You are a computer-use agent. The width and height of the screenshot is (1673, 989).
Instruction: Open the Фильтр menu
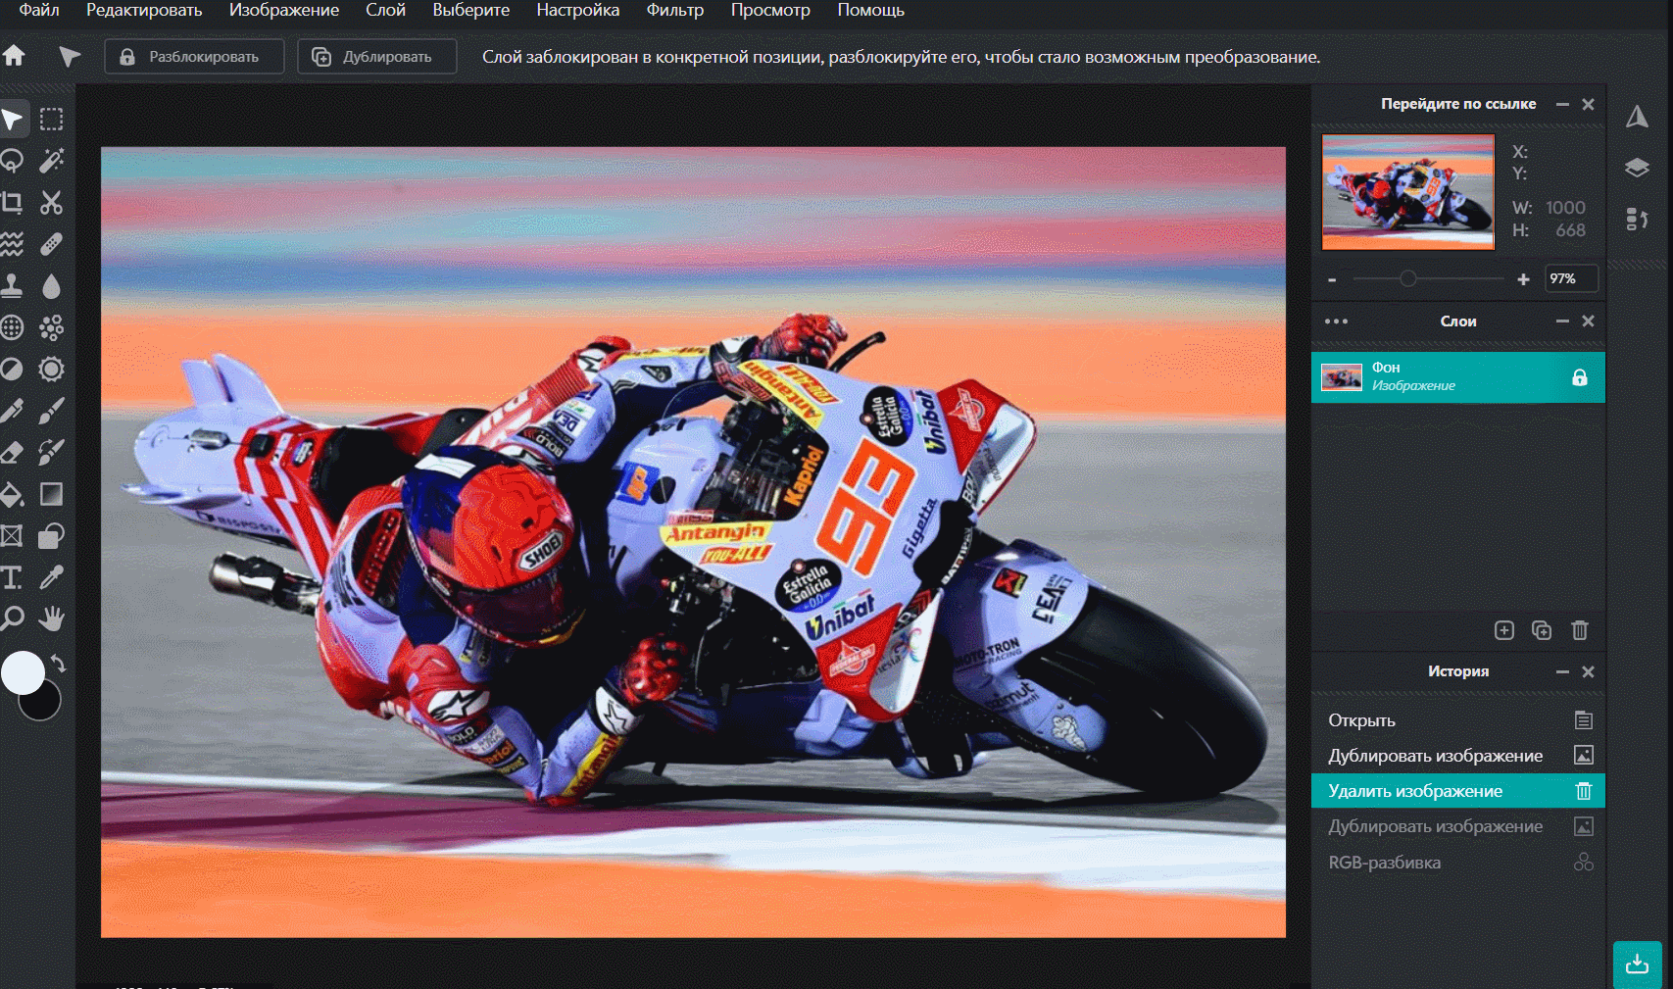[674, 11]
